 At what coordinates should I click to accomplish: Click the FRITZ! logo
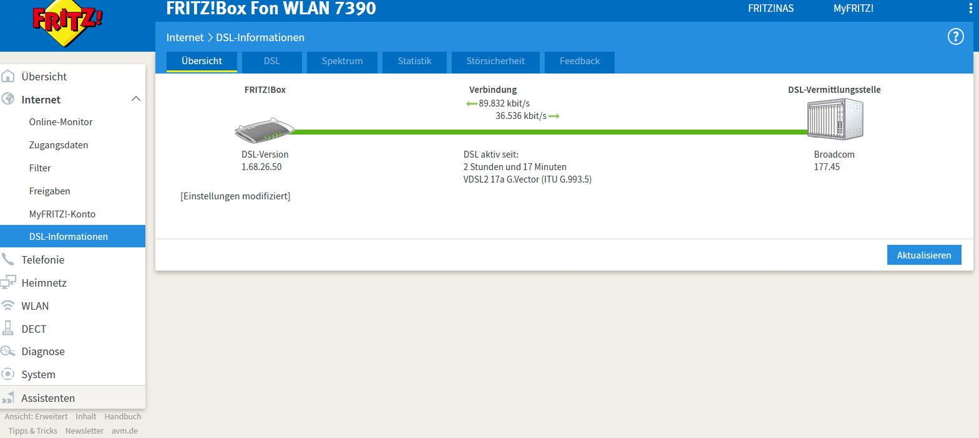point(67,22)
